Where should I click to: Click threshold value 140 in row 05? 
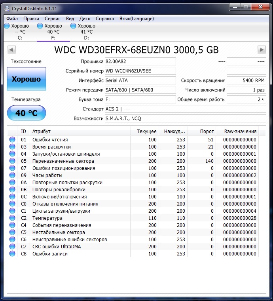point(209,161)
